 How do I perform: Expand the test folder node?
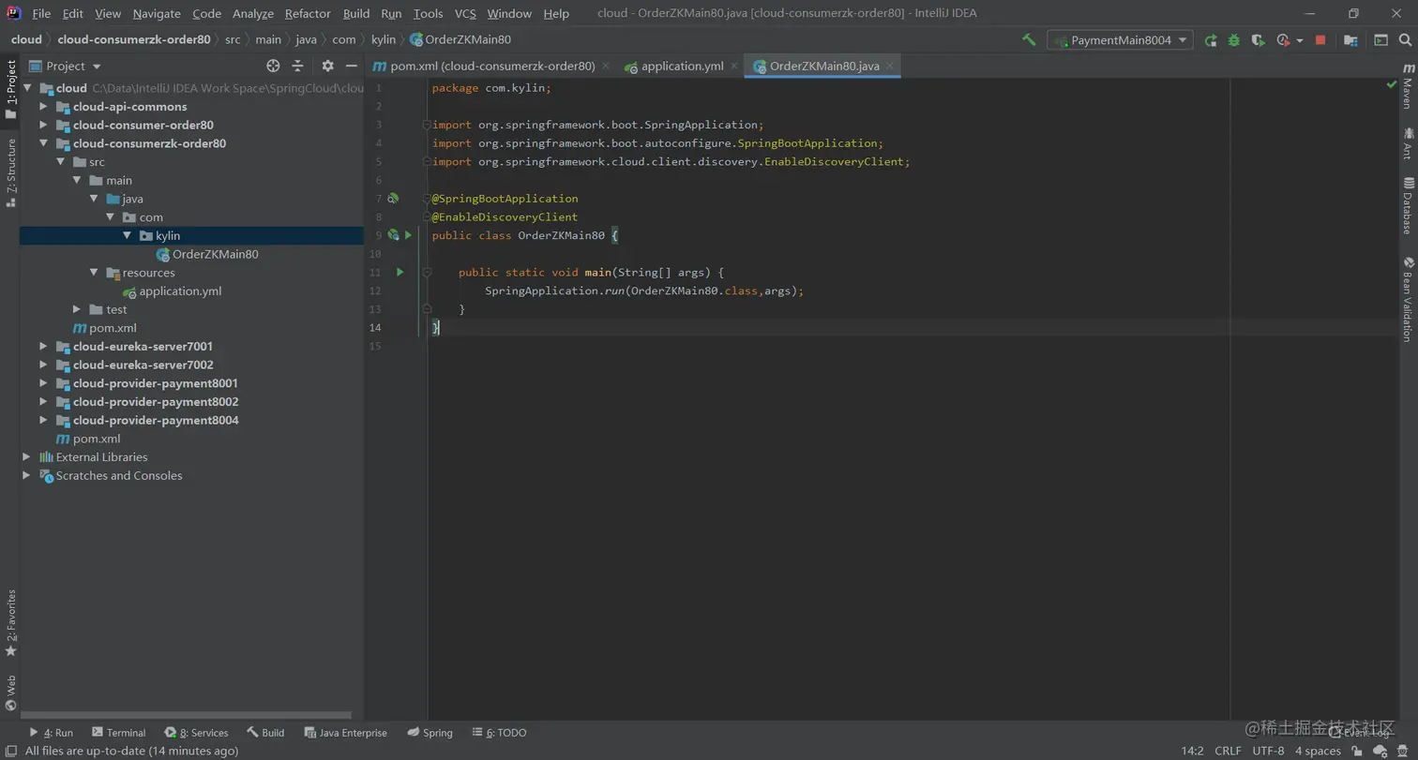click(77, 309)
